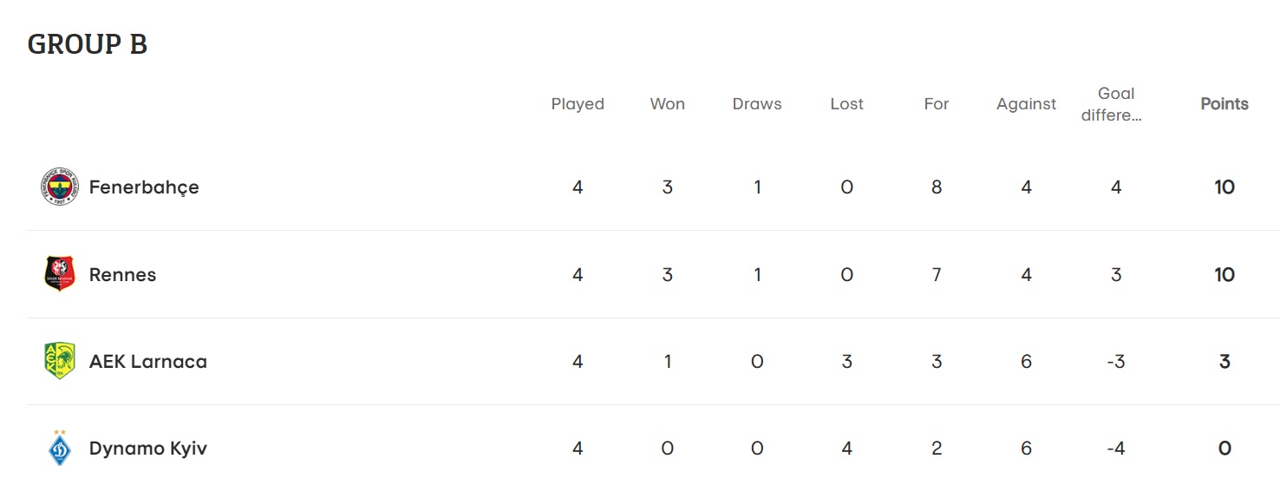Click the truncated Goal difference header
This screenshot has width=1280, height=485.
point(1116,104)
